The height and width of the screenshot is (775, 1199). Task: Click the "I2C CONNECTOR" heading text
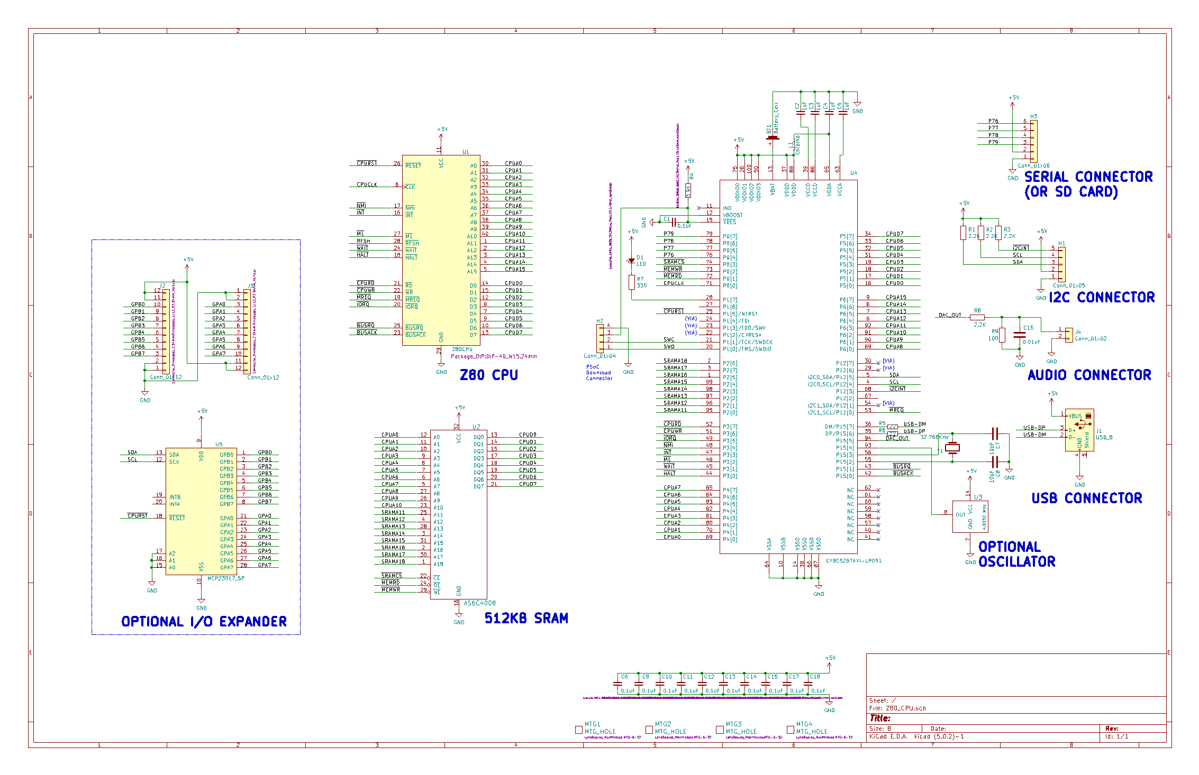(1101, 298)
